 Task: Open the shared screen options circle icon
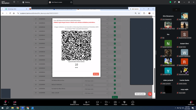(x=71, y=2)
